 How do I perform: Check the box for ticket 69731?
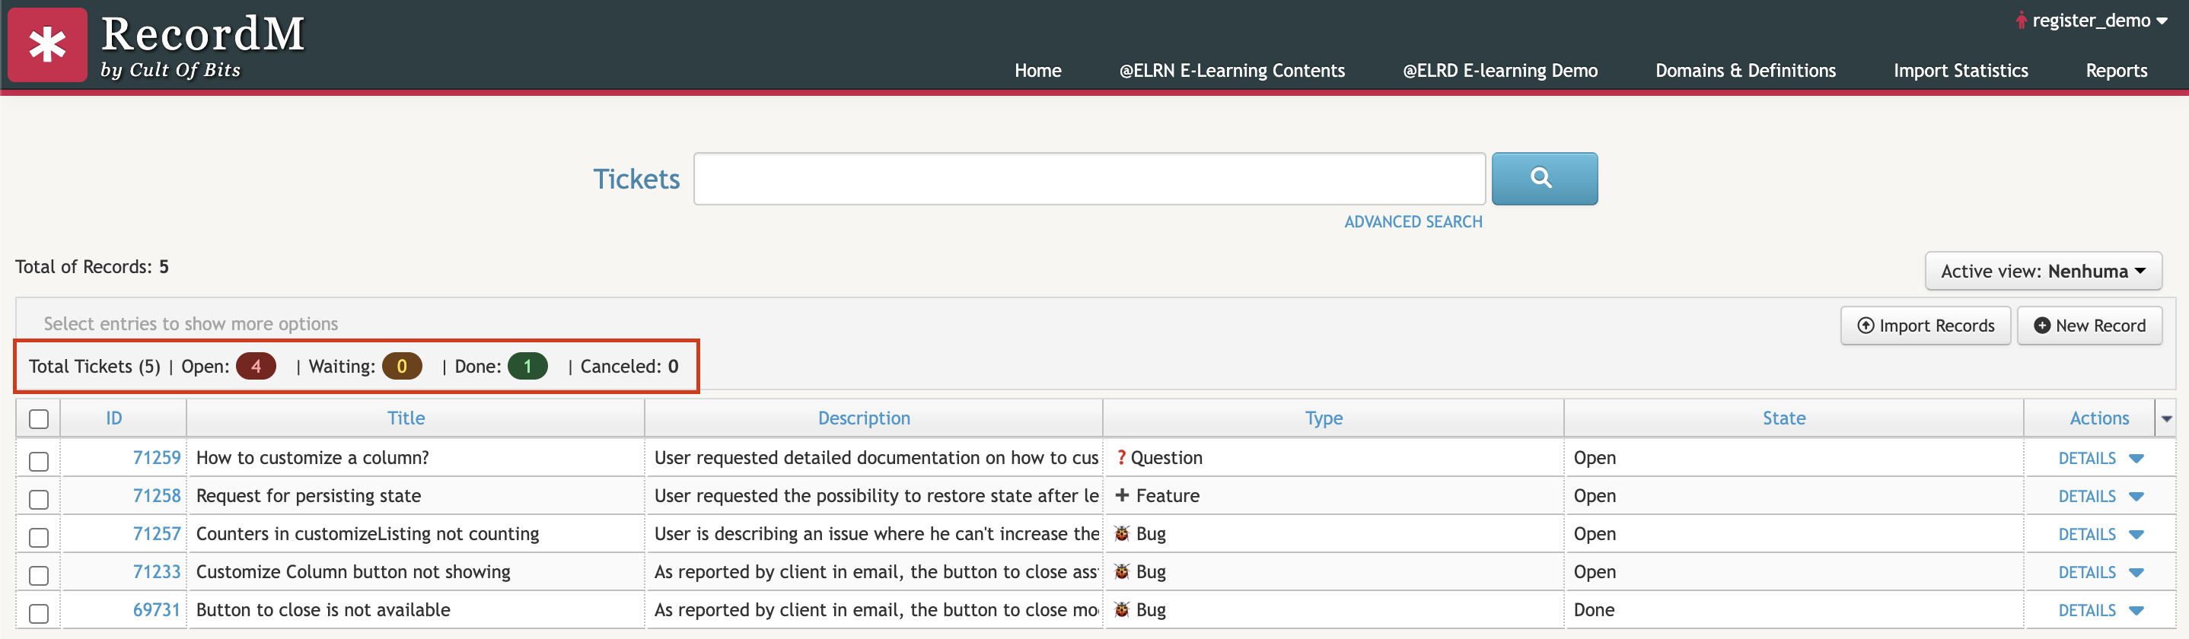tap(39, 613)
